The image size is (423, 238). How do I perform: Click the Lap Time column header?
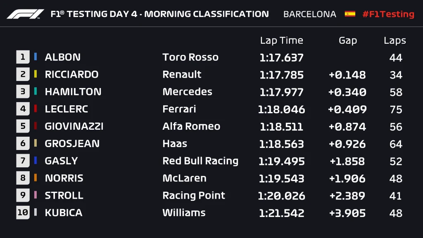click(x=281, y=40)
